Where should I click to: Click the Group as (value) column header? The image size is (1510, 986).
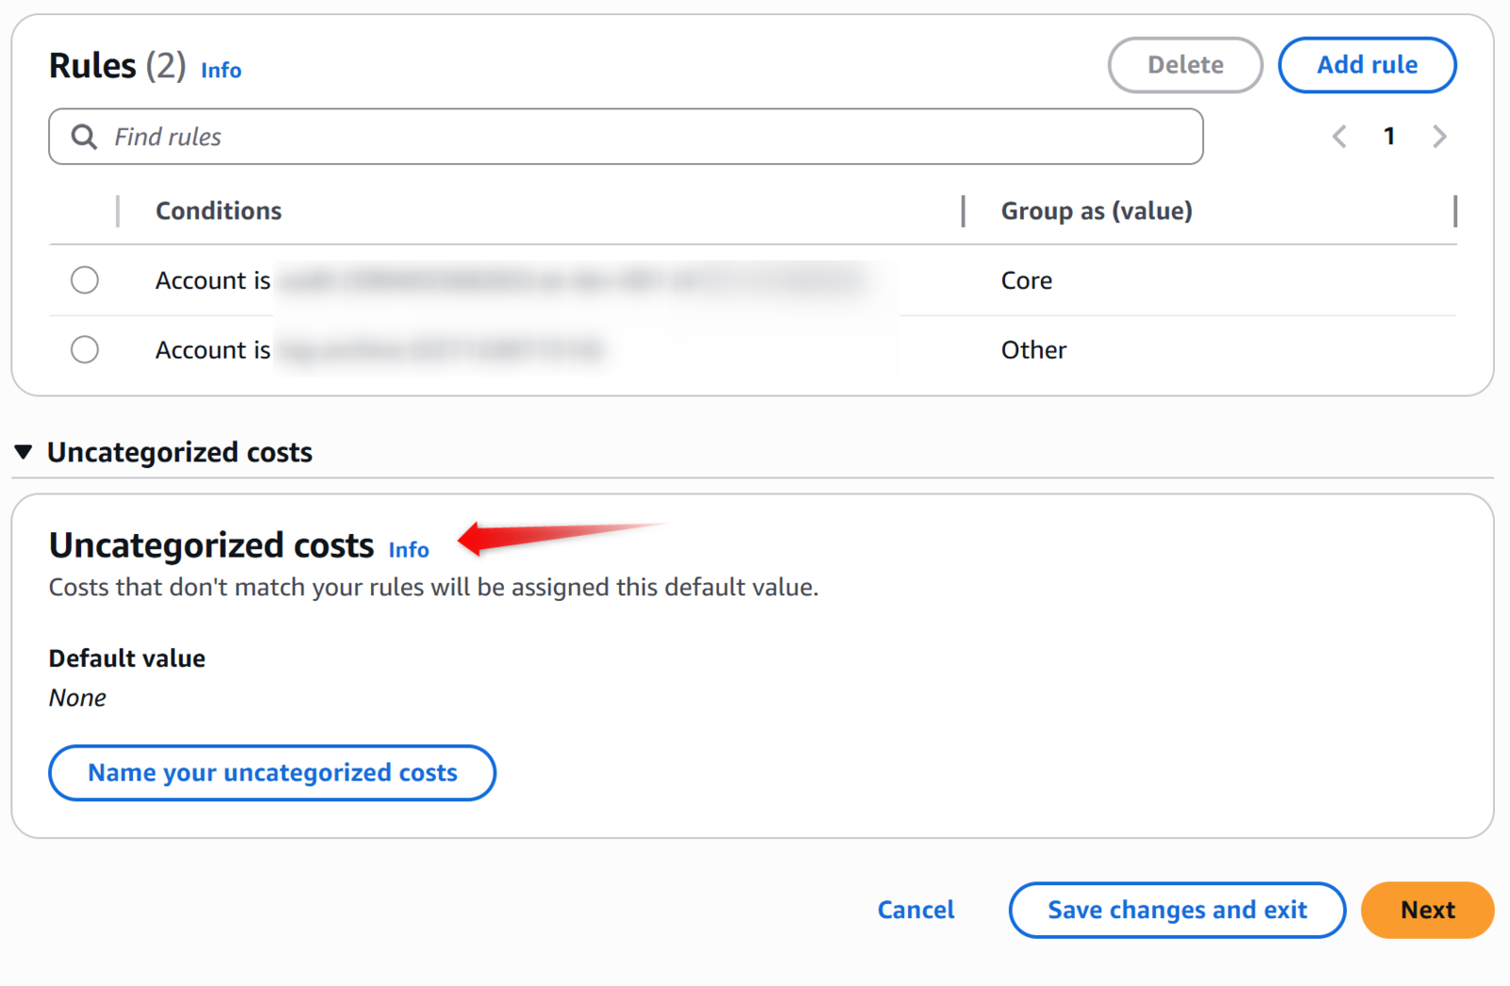click(1097, 210)
